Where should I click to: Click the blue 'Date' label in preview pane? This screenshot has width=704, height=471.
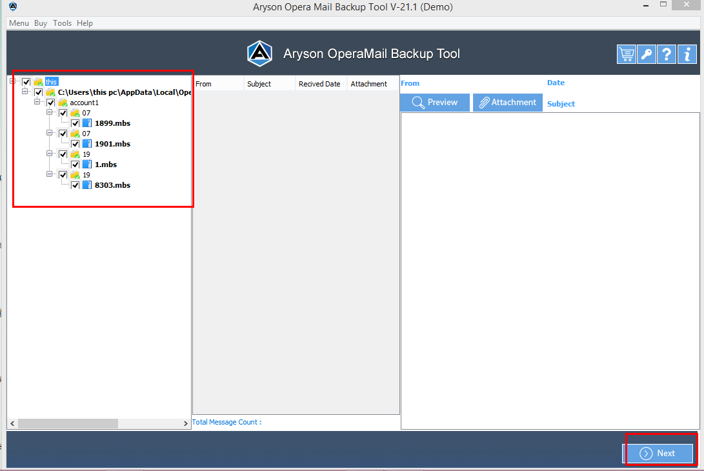point(556,83)
